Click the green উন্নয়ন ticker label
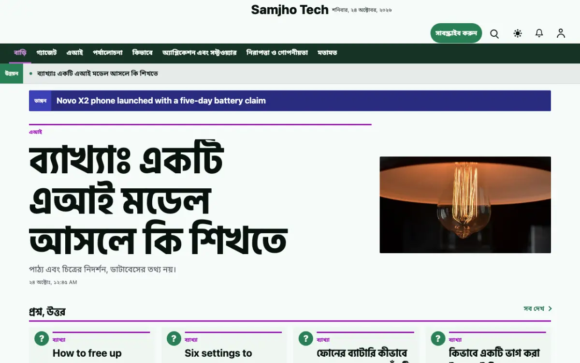This screenshot has width=580, height=363. (12, 74)
